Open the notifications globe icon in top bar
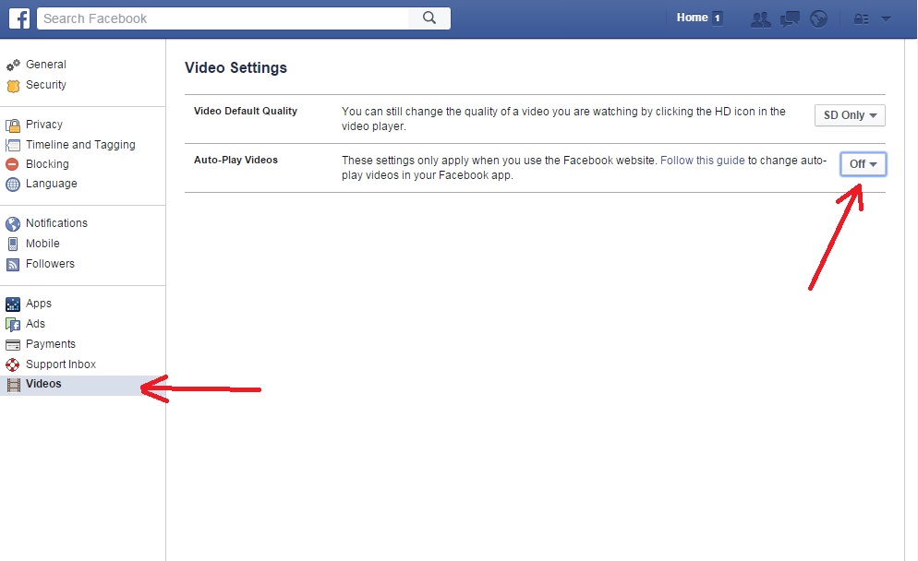918x561 pixels. (818, 18)
